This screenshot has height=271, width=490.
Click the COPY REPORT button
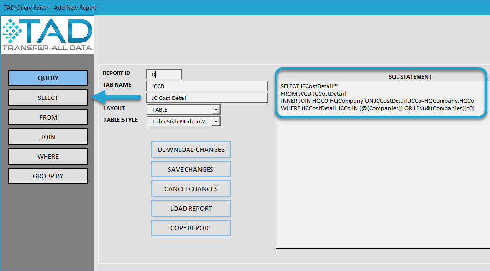click(191, 228)
